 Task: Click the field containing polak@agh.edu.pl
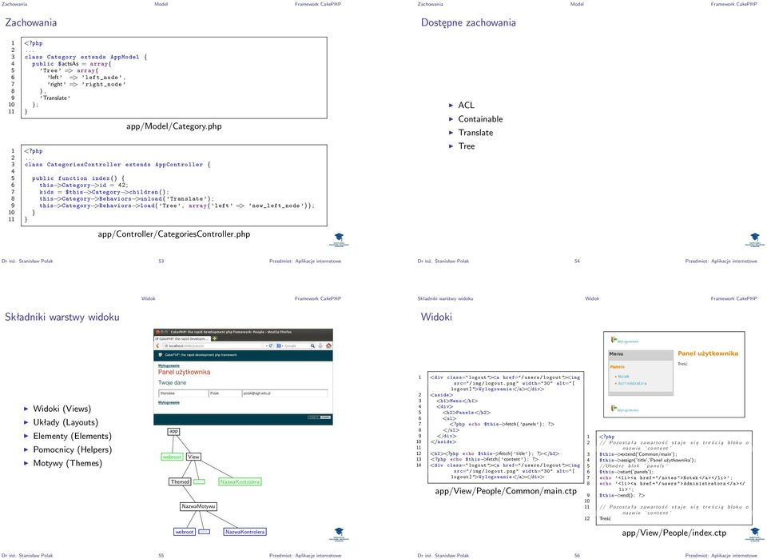(284, 393)
